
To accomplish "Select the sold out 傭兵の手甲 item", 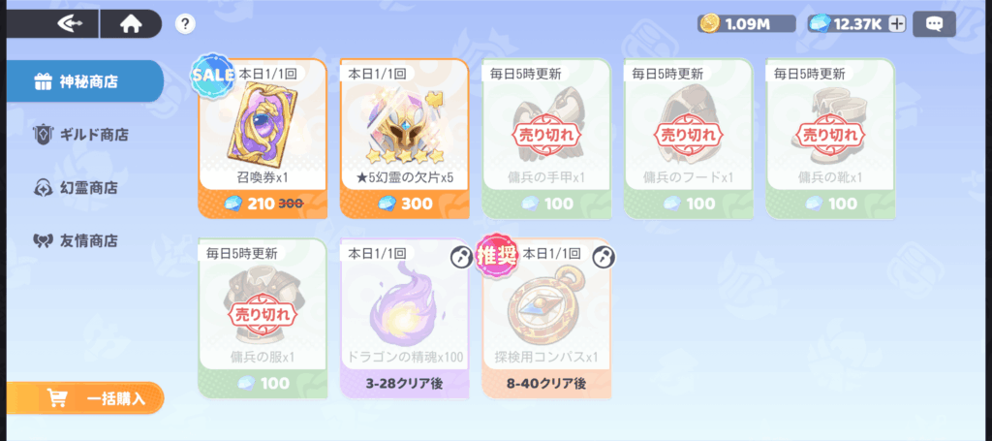I will pyautogui.click(x=546, y=138).
